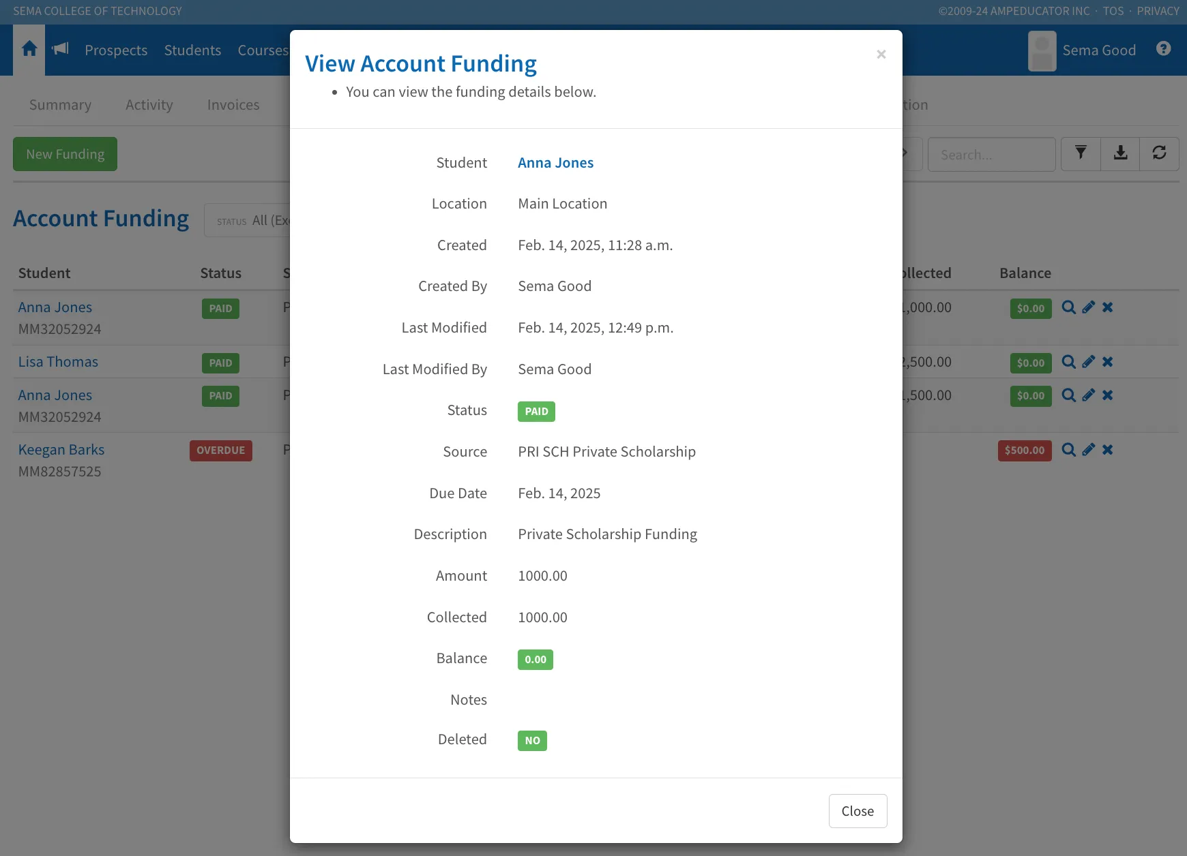The width and height of the screenshot is (1187, 856).
Task: Switch to the Summary tab
Action: point(60,105)
